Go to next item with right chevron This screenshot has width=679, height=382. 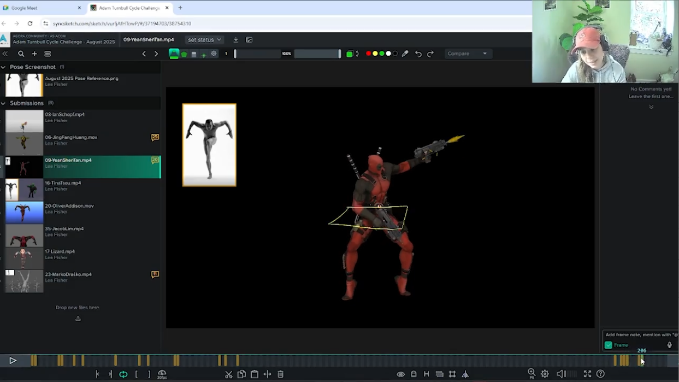tap(156, 54)
